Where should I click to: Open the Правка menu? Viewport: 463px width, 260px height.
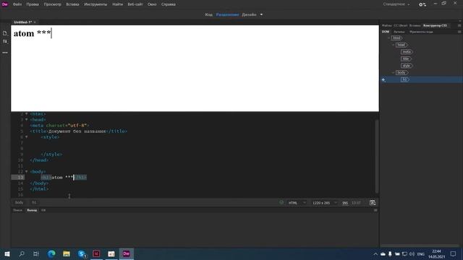pyautogui.click(x=33, y=4)
